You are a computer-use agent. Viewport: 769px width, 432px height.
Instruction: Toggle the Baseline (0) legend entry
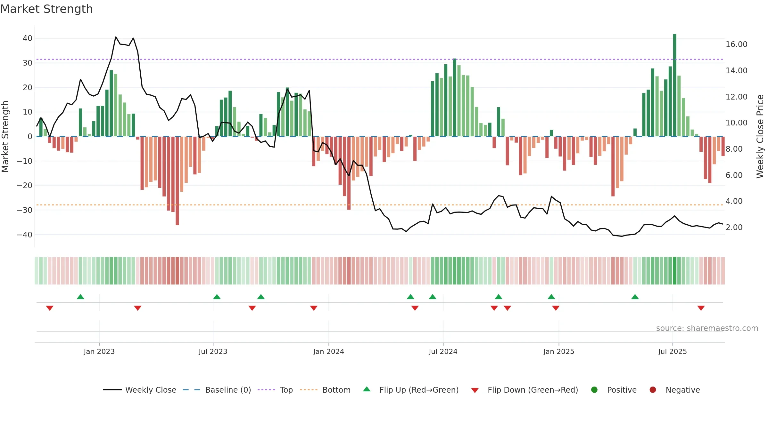click(217, 390)
